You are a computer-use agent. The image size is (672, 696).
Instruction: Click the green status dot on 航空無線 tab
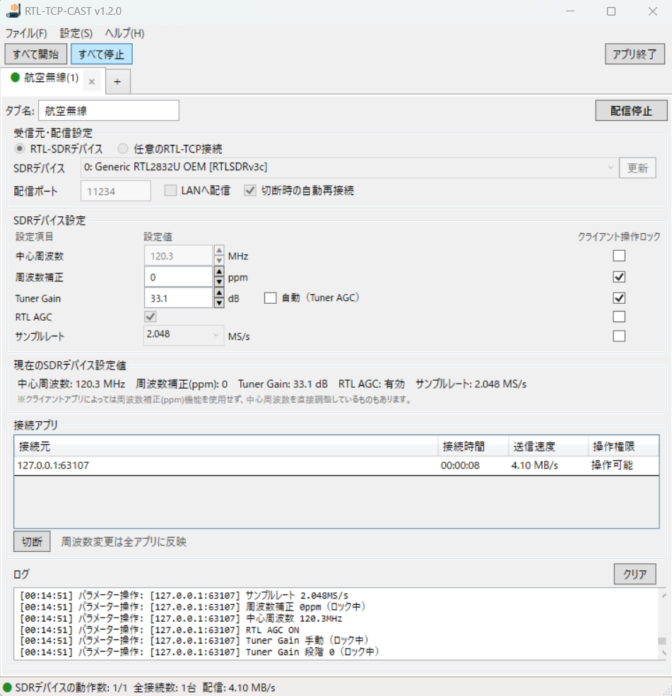tap(15, 77)
